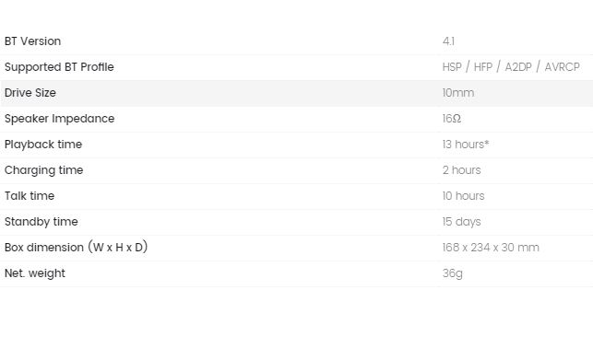Select the 168 x 234 x 30 mm value
Image resolution: width=593 pixels, height=348 pixels.
pyautogui.click(x=491, y=248)
